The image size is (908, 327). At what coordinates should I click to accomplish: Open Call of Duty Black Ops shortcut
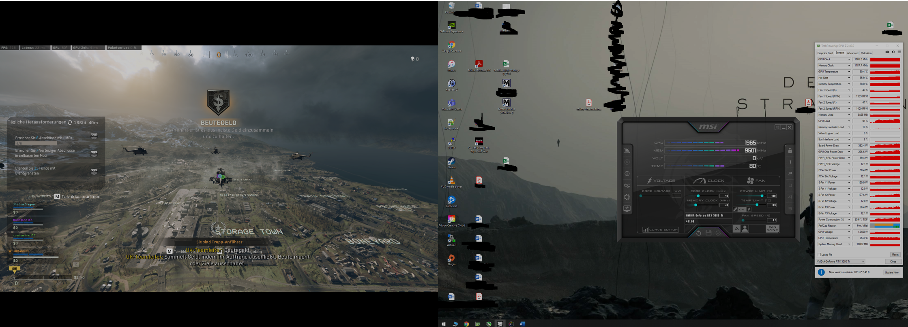479,145
